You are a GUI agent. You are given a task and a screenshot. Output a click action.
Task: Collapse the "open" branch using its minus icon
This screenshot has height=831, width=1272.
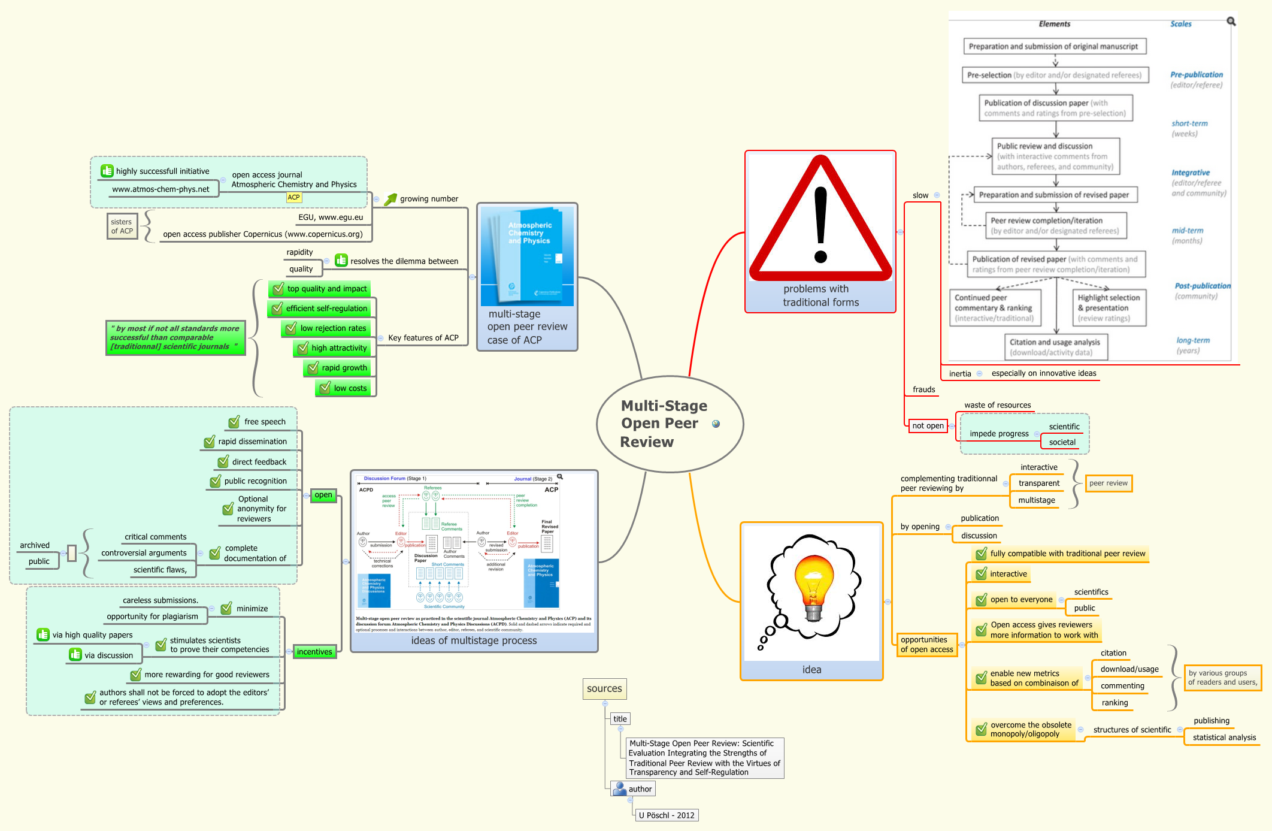307,495
